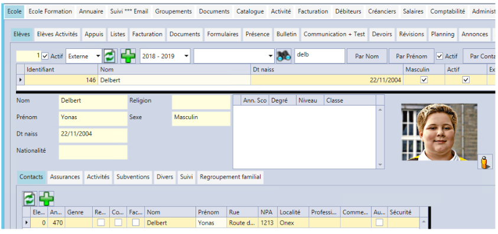The width and height of the screenshot is (498, 234).
Task: Click the empty Religion field
Action: [201, 102]
